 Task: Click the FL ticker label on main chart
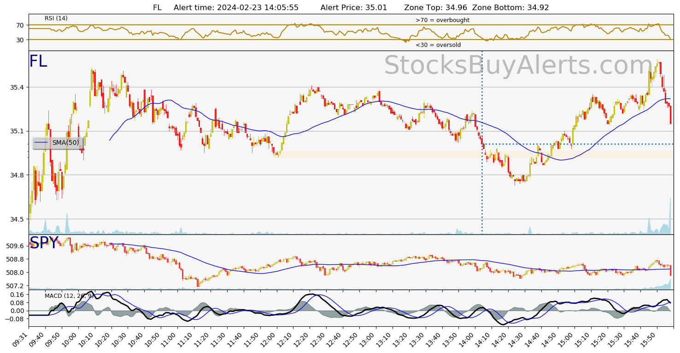tap(38, 62)
